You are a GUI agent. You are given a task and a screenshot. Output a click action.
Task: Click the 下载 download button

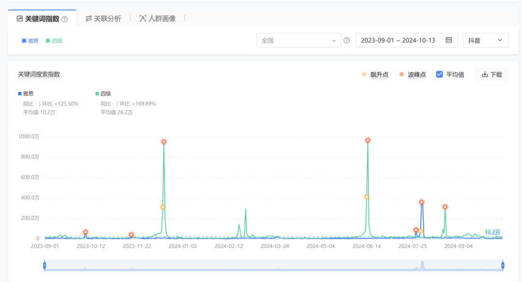[491, 74]
